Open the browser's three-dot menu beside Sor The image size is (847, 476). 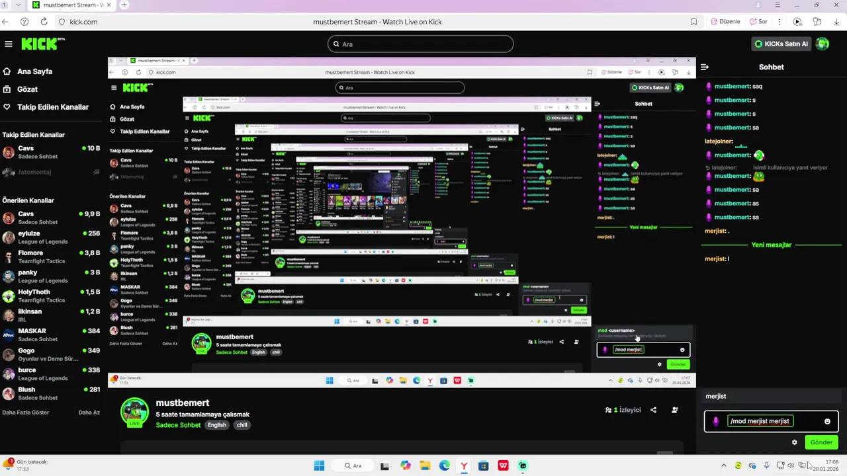click(x=779, y=22)
